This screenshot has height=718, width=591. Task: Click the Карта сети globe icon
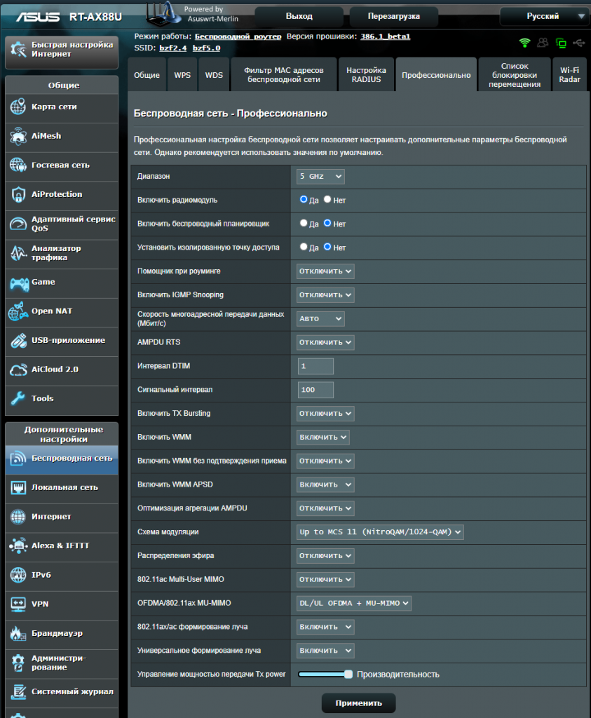click(x=18, y=107)
